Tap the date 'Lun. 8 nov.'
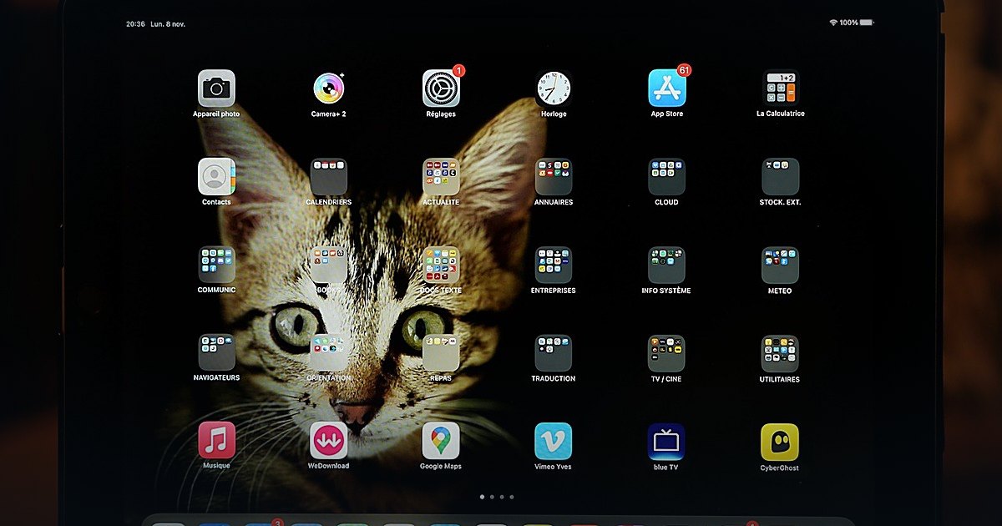Image resolution: width=1002 pixels, height=526 pixels. click(x=168, y=23)
